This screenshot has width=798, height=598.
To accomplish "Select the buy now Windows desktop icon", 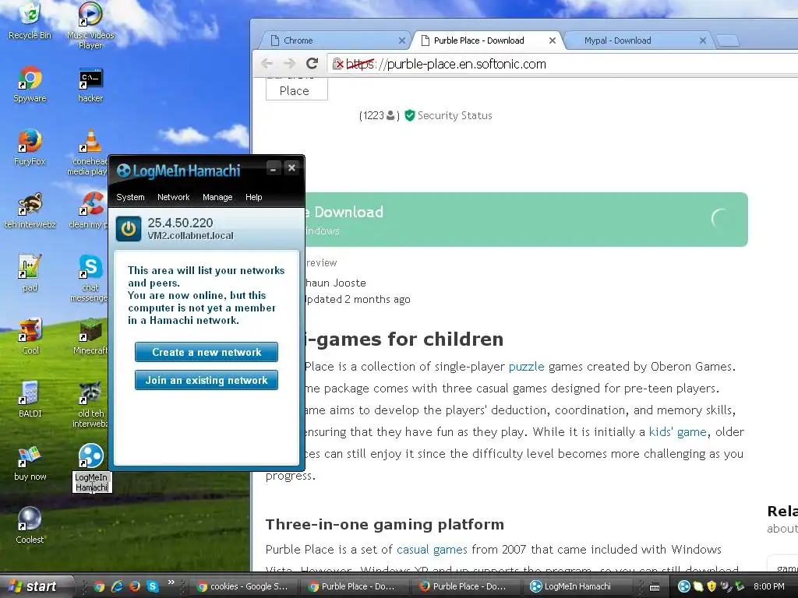I will tap(30, 463).
